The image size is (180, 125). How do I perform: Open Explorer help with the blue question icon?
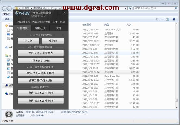(x=174, y=19)
